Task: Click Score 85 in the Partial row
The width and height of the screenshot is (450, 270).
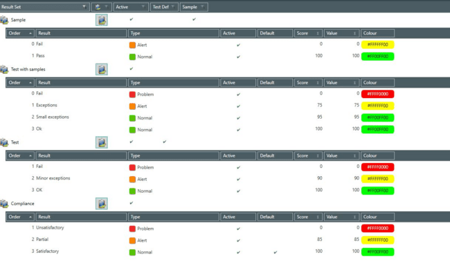Action: [320, 240]
